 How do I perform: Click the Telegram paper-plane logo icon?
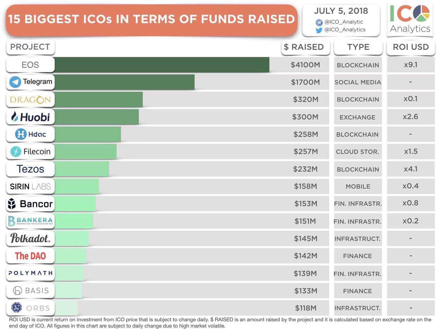coord(15,82)
